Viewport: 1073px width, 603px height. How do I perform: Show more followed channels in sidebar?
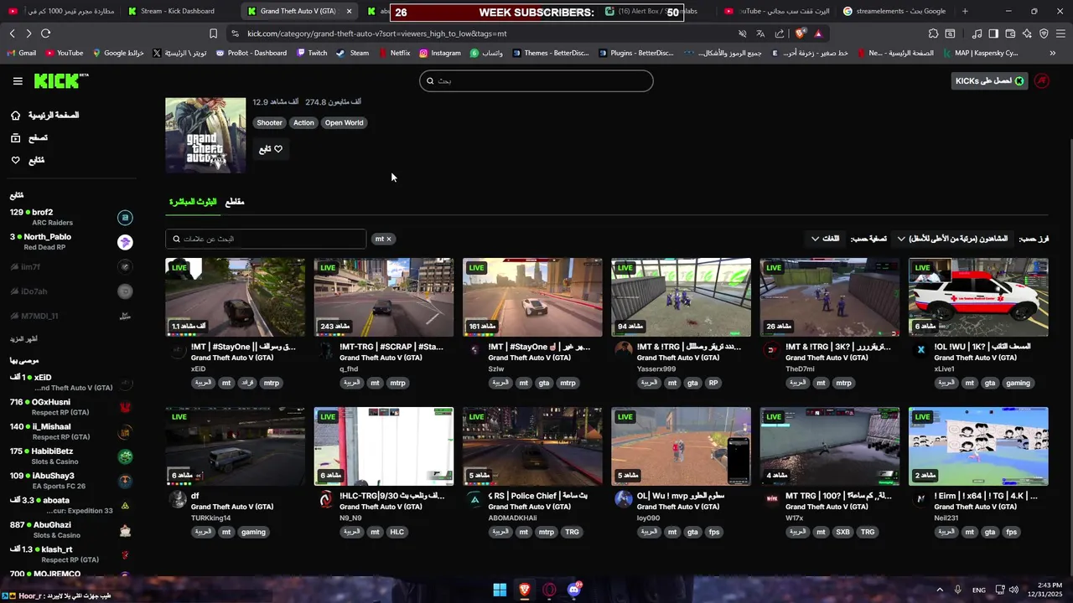pos(23,339)
